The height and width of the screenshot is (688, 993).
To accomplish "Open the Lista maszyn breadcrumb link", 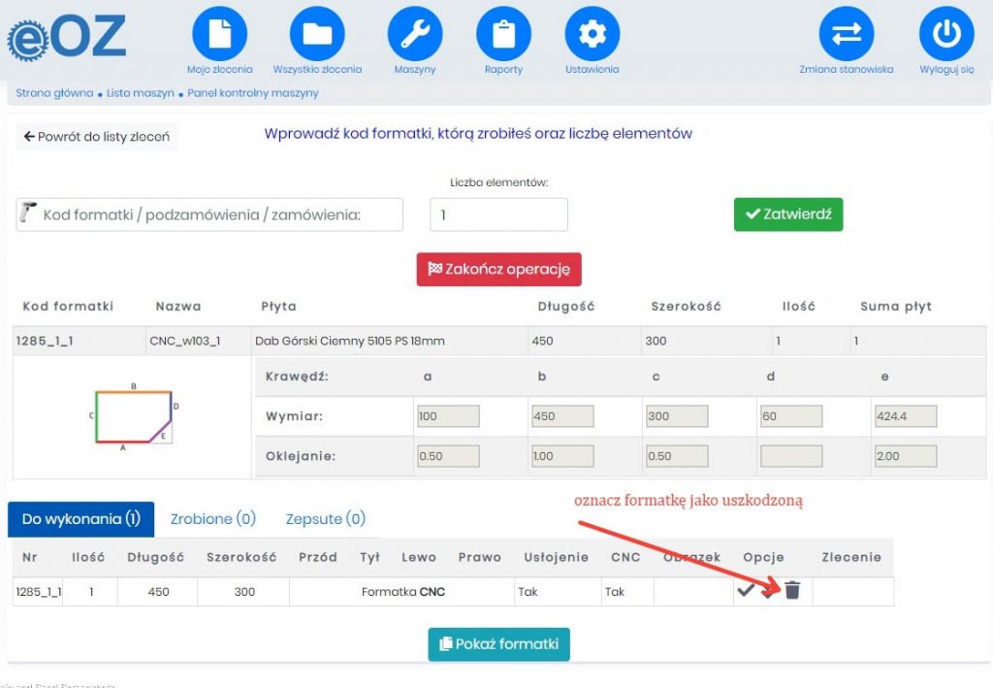I will 141,93.
